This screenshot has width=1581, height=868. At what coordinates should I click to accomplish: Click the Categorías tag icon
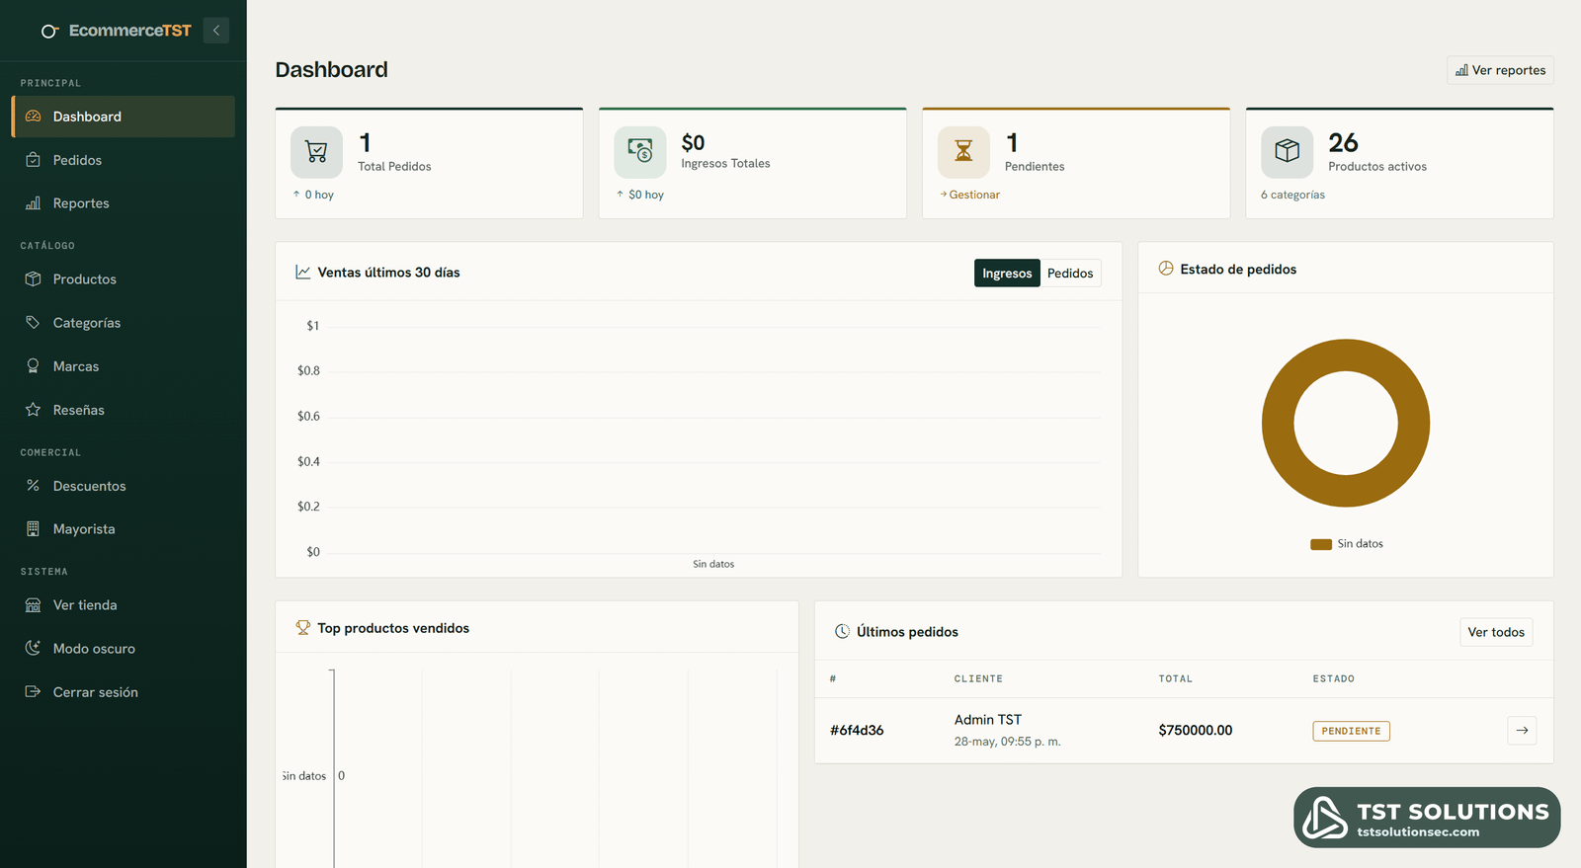[x=33, y=323]
